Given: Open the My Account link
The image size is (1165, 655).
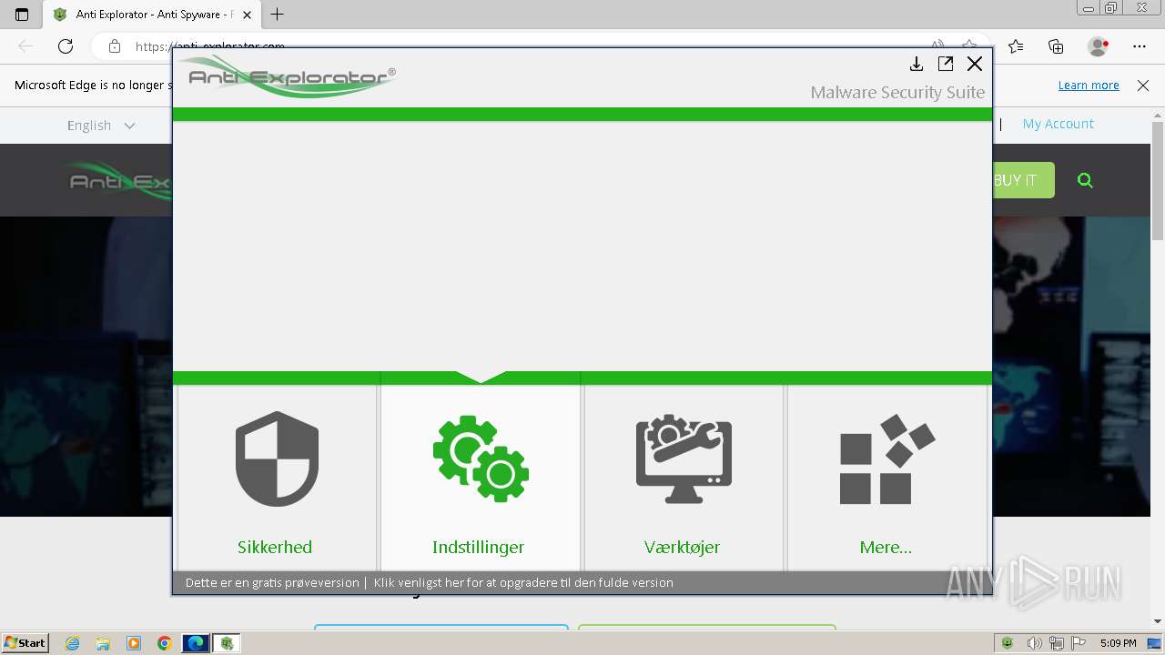Looking at the screenshot, I should coord(1058,124).
